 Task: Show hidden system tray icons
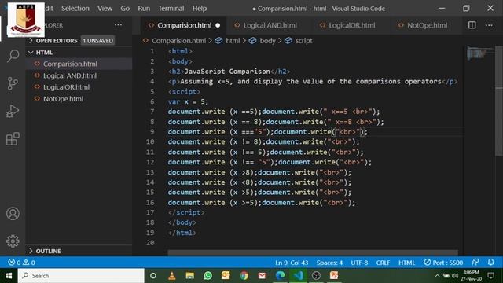[x=437, y=276]
